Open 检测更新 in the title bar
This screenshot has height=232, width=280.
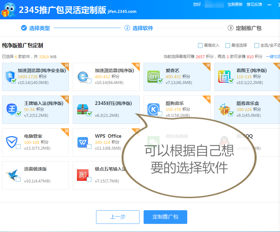point(235,5)
